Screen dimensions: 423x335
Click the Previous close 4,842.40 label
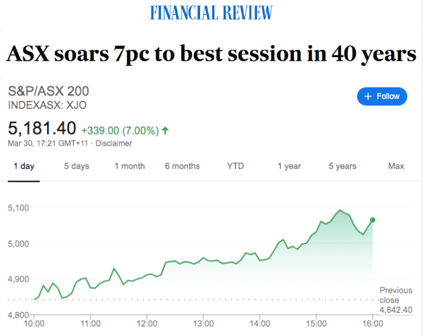pos(395,300)
